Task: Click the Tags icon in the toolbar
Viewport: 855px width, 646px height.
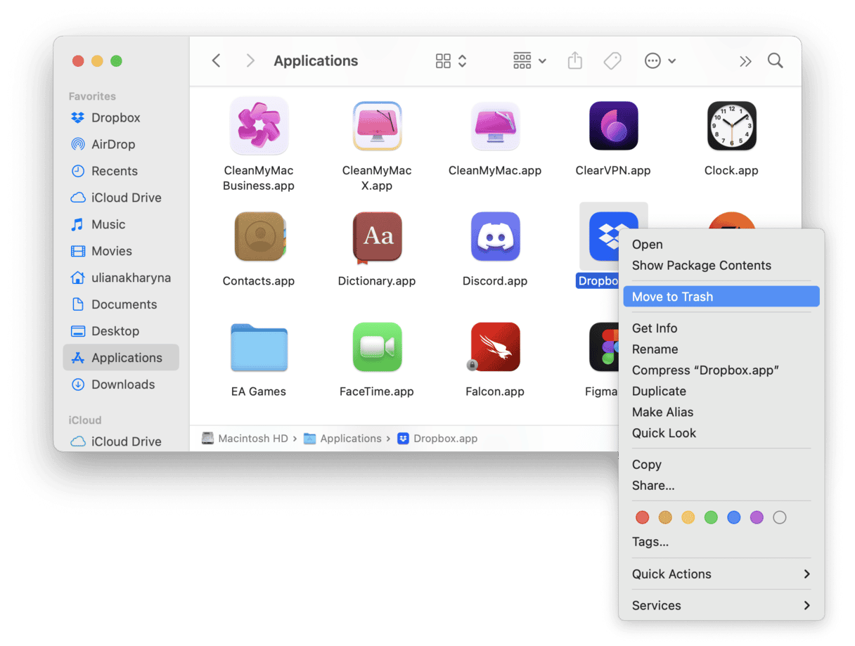Action: click(612, 60)
